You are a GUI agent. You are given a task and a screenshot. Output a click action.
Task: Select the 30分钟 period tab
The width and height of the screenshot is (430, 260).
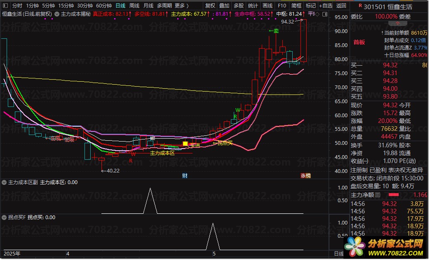coord(85,5)
